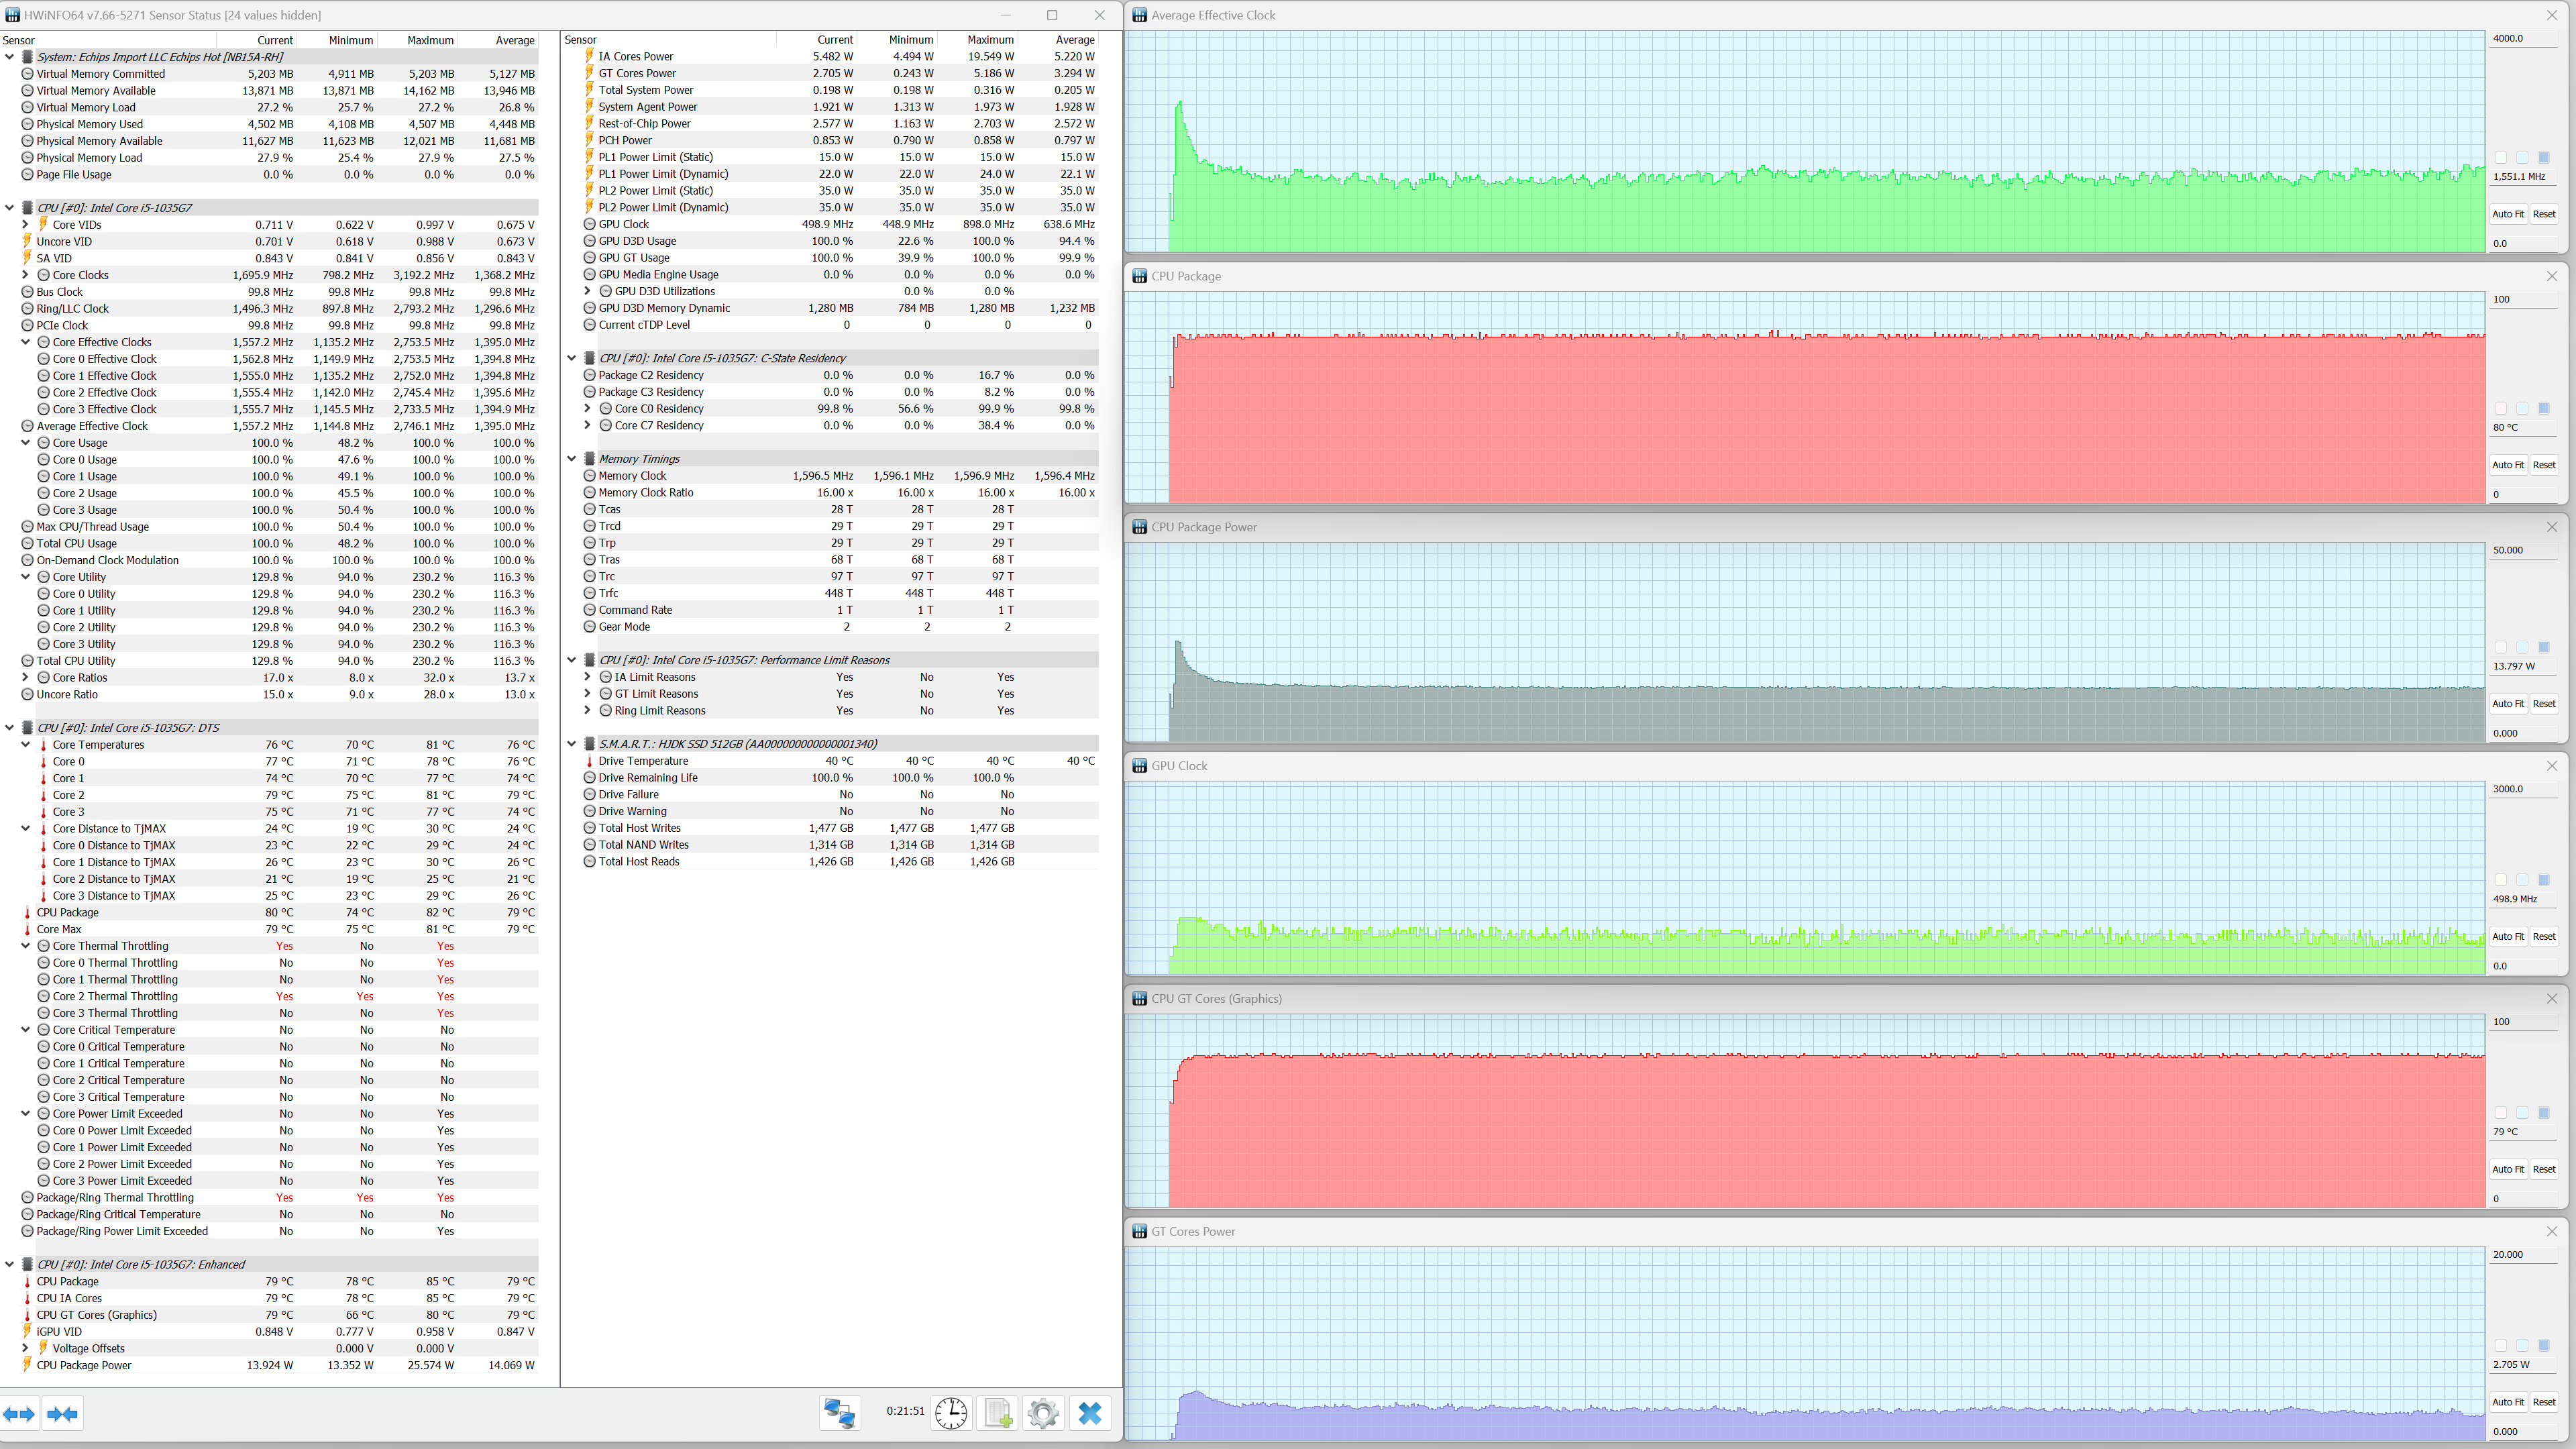The image size is (2576, 1449).
Task: Click the shrink columns inward-arrows icon
Action: [62, 1413]
